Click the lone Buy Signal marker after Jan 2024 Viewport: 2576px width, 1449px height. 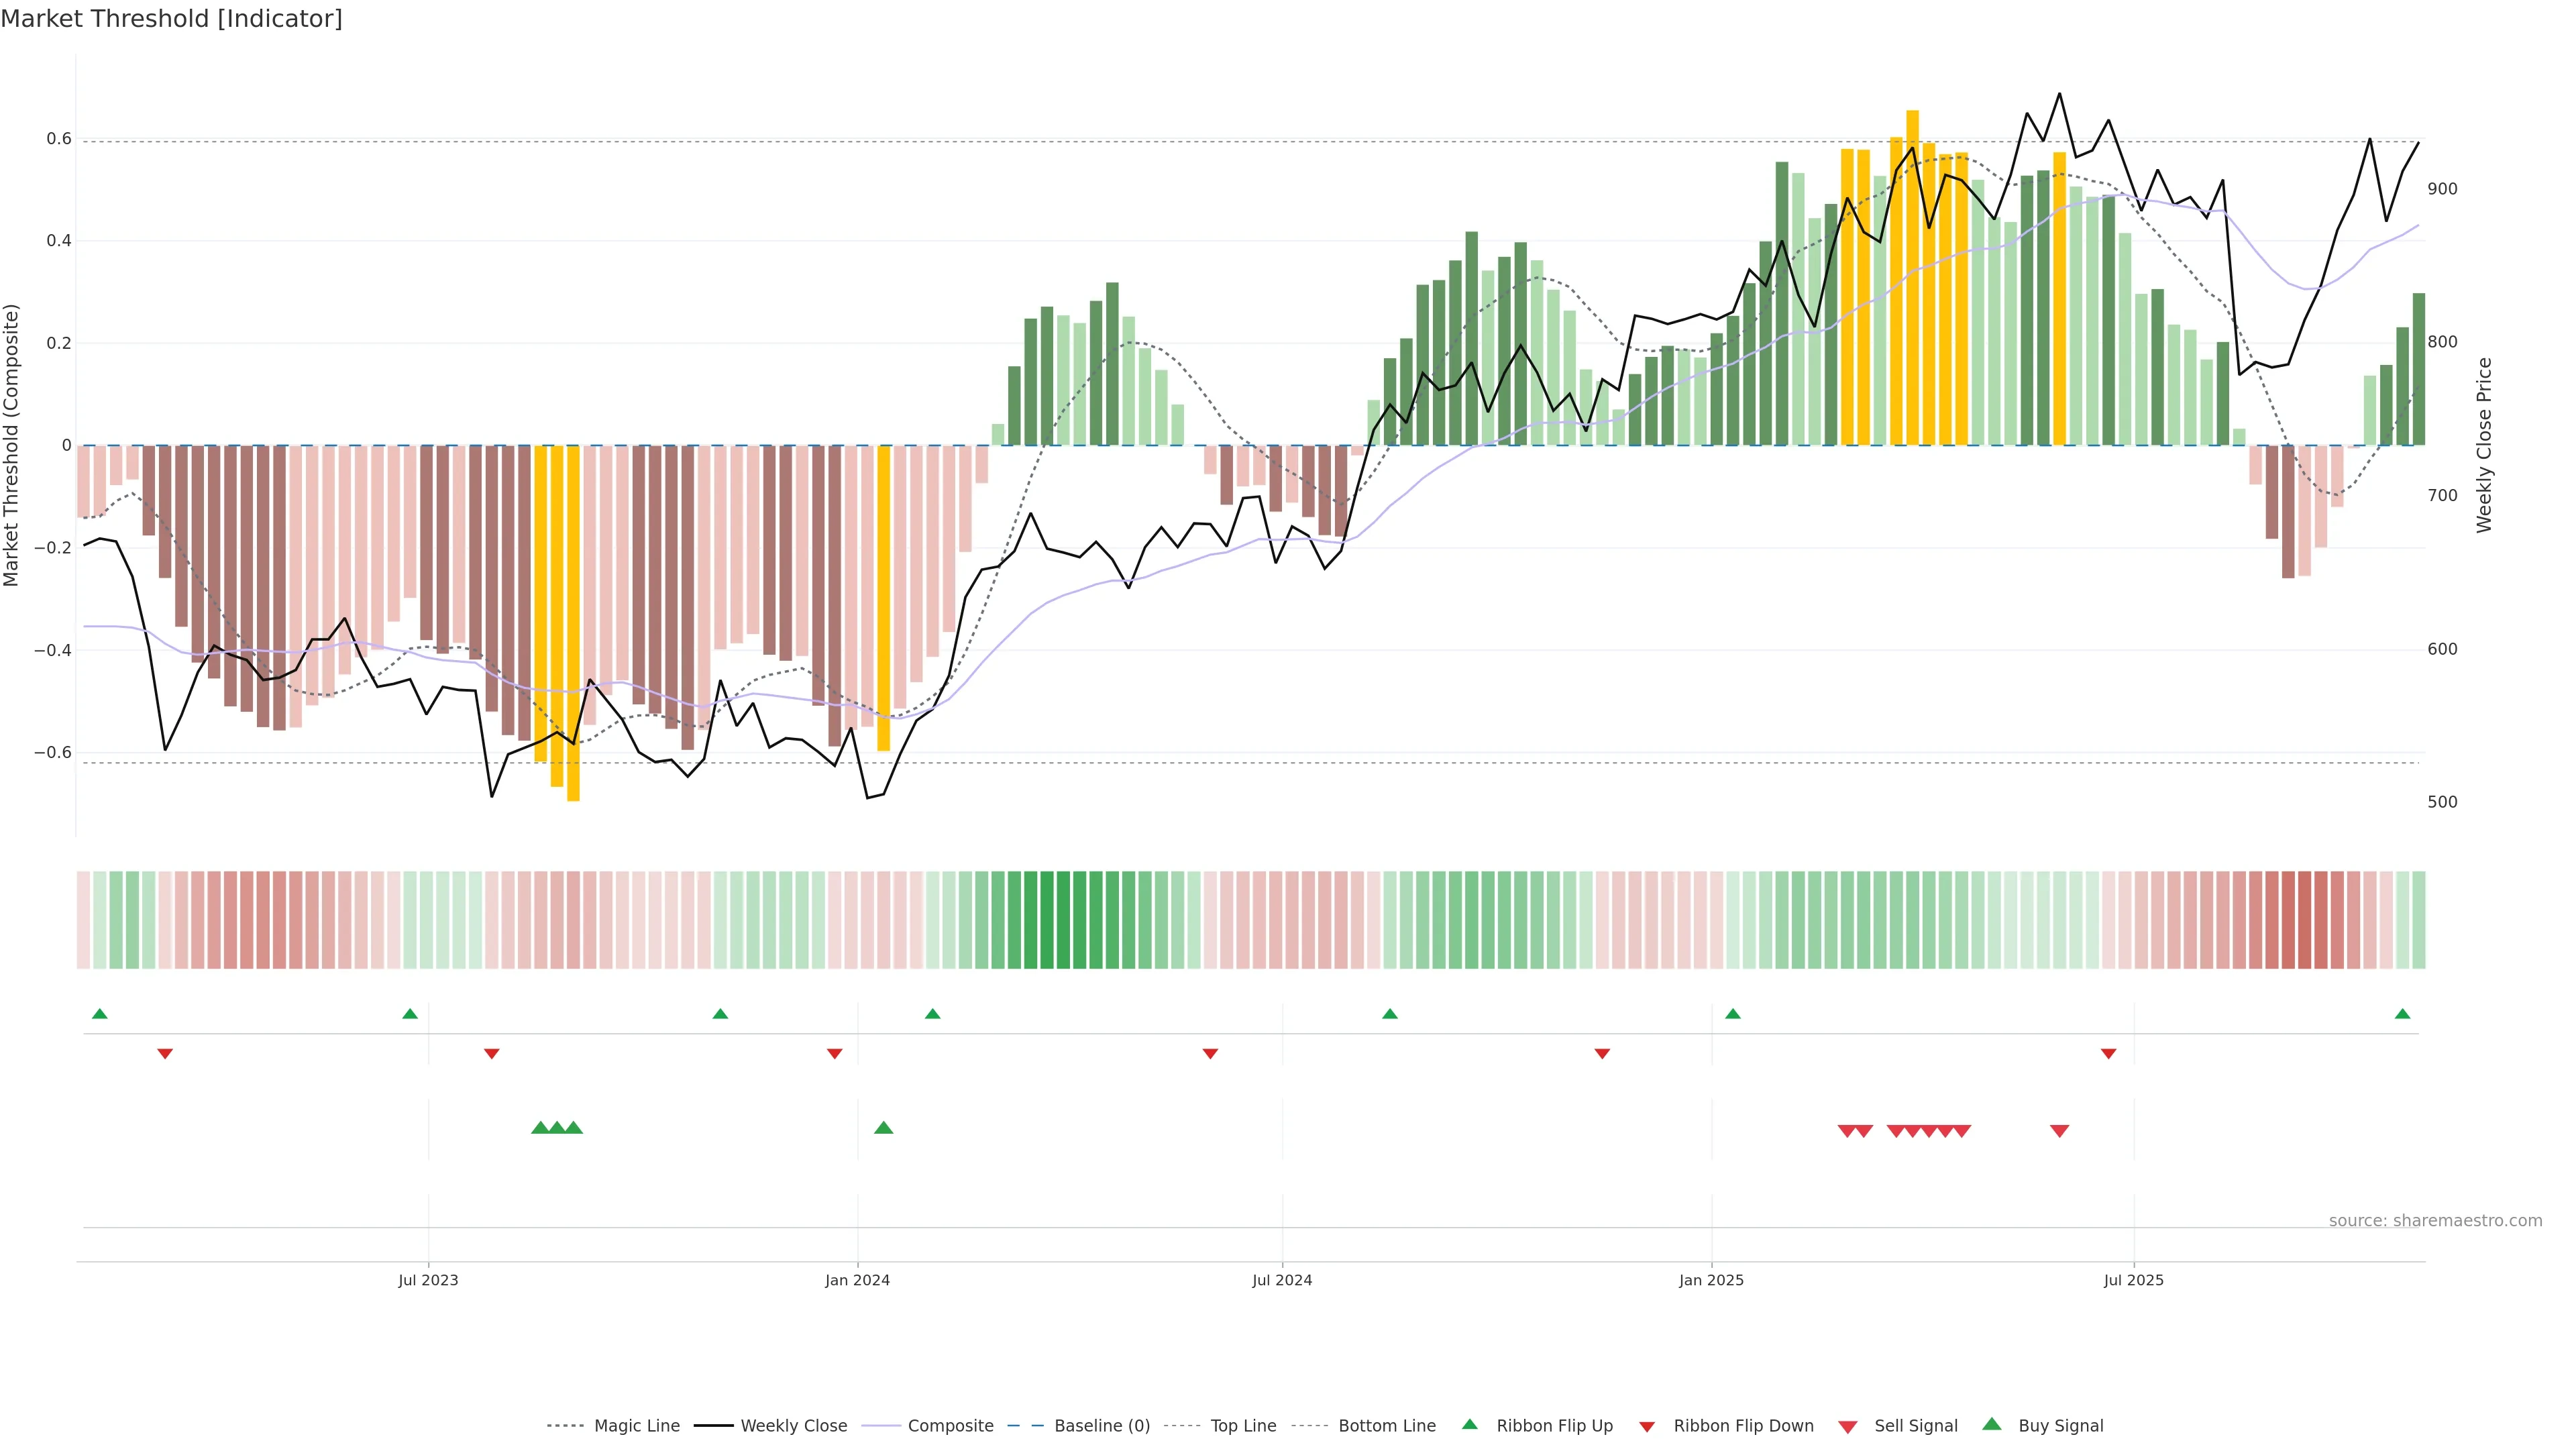(x=883, y=1128)
